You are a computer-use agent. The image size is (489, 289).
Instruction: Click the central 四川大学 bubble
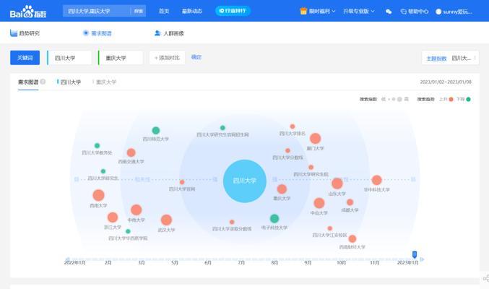tap(244, 181)
